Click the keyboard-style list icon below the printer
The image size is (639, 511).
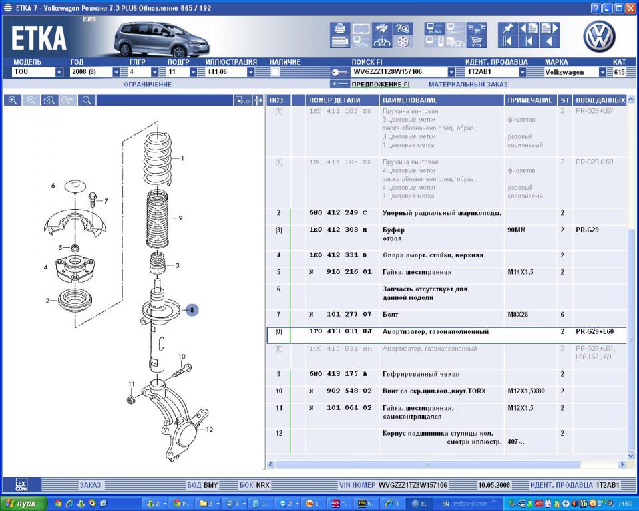click(x=340, y=41)
